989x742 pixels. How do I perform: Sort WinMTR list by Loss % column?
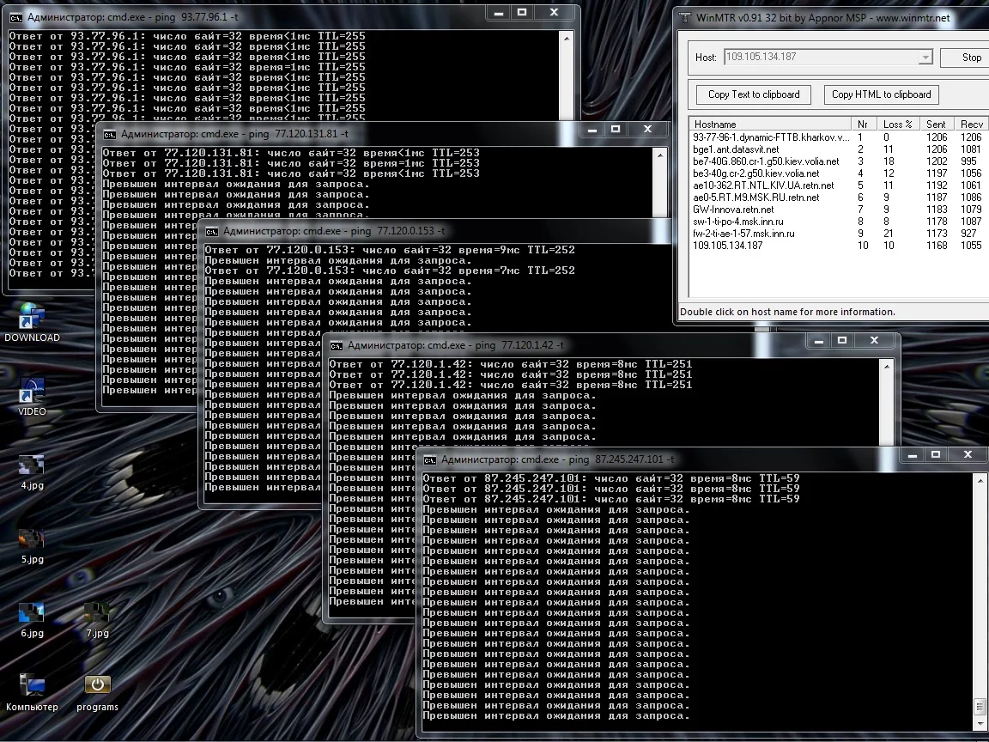tap(897, 125)
